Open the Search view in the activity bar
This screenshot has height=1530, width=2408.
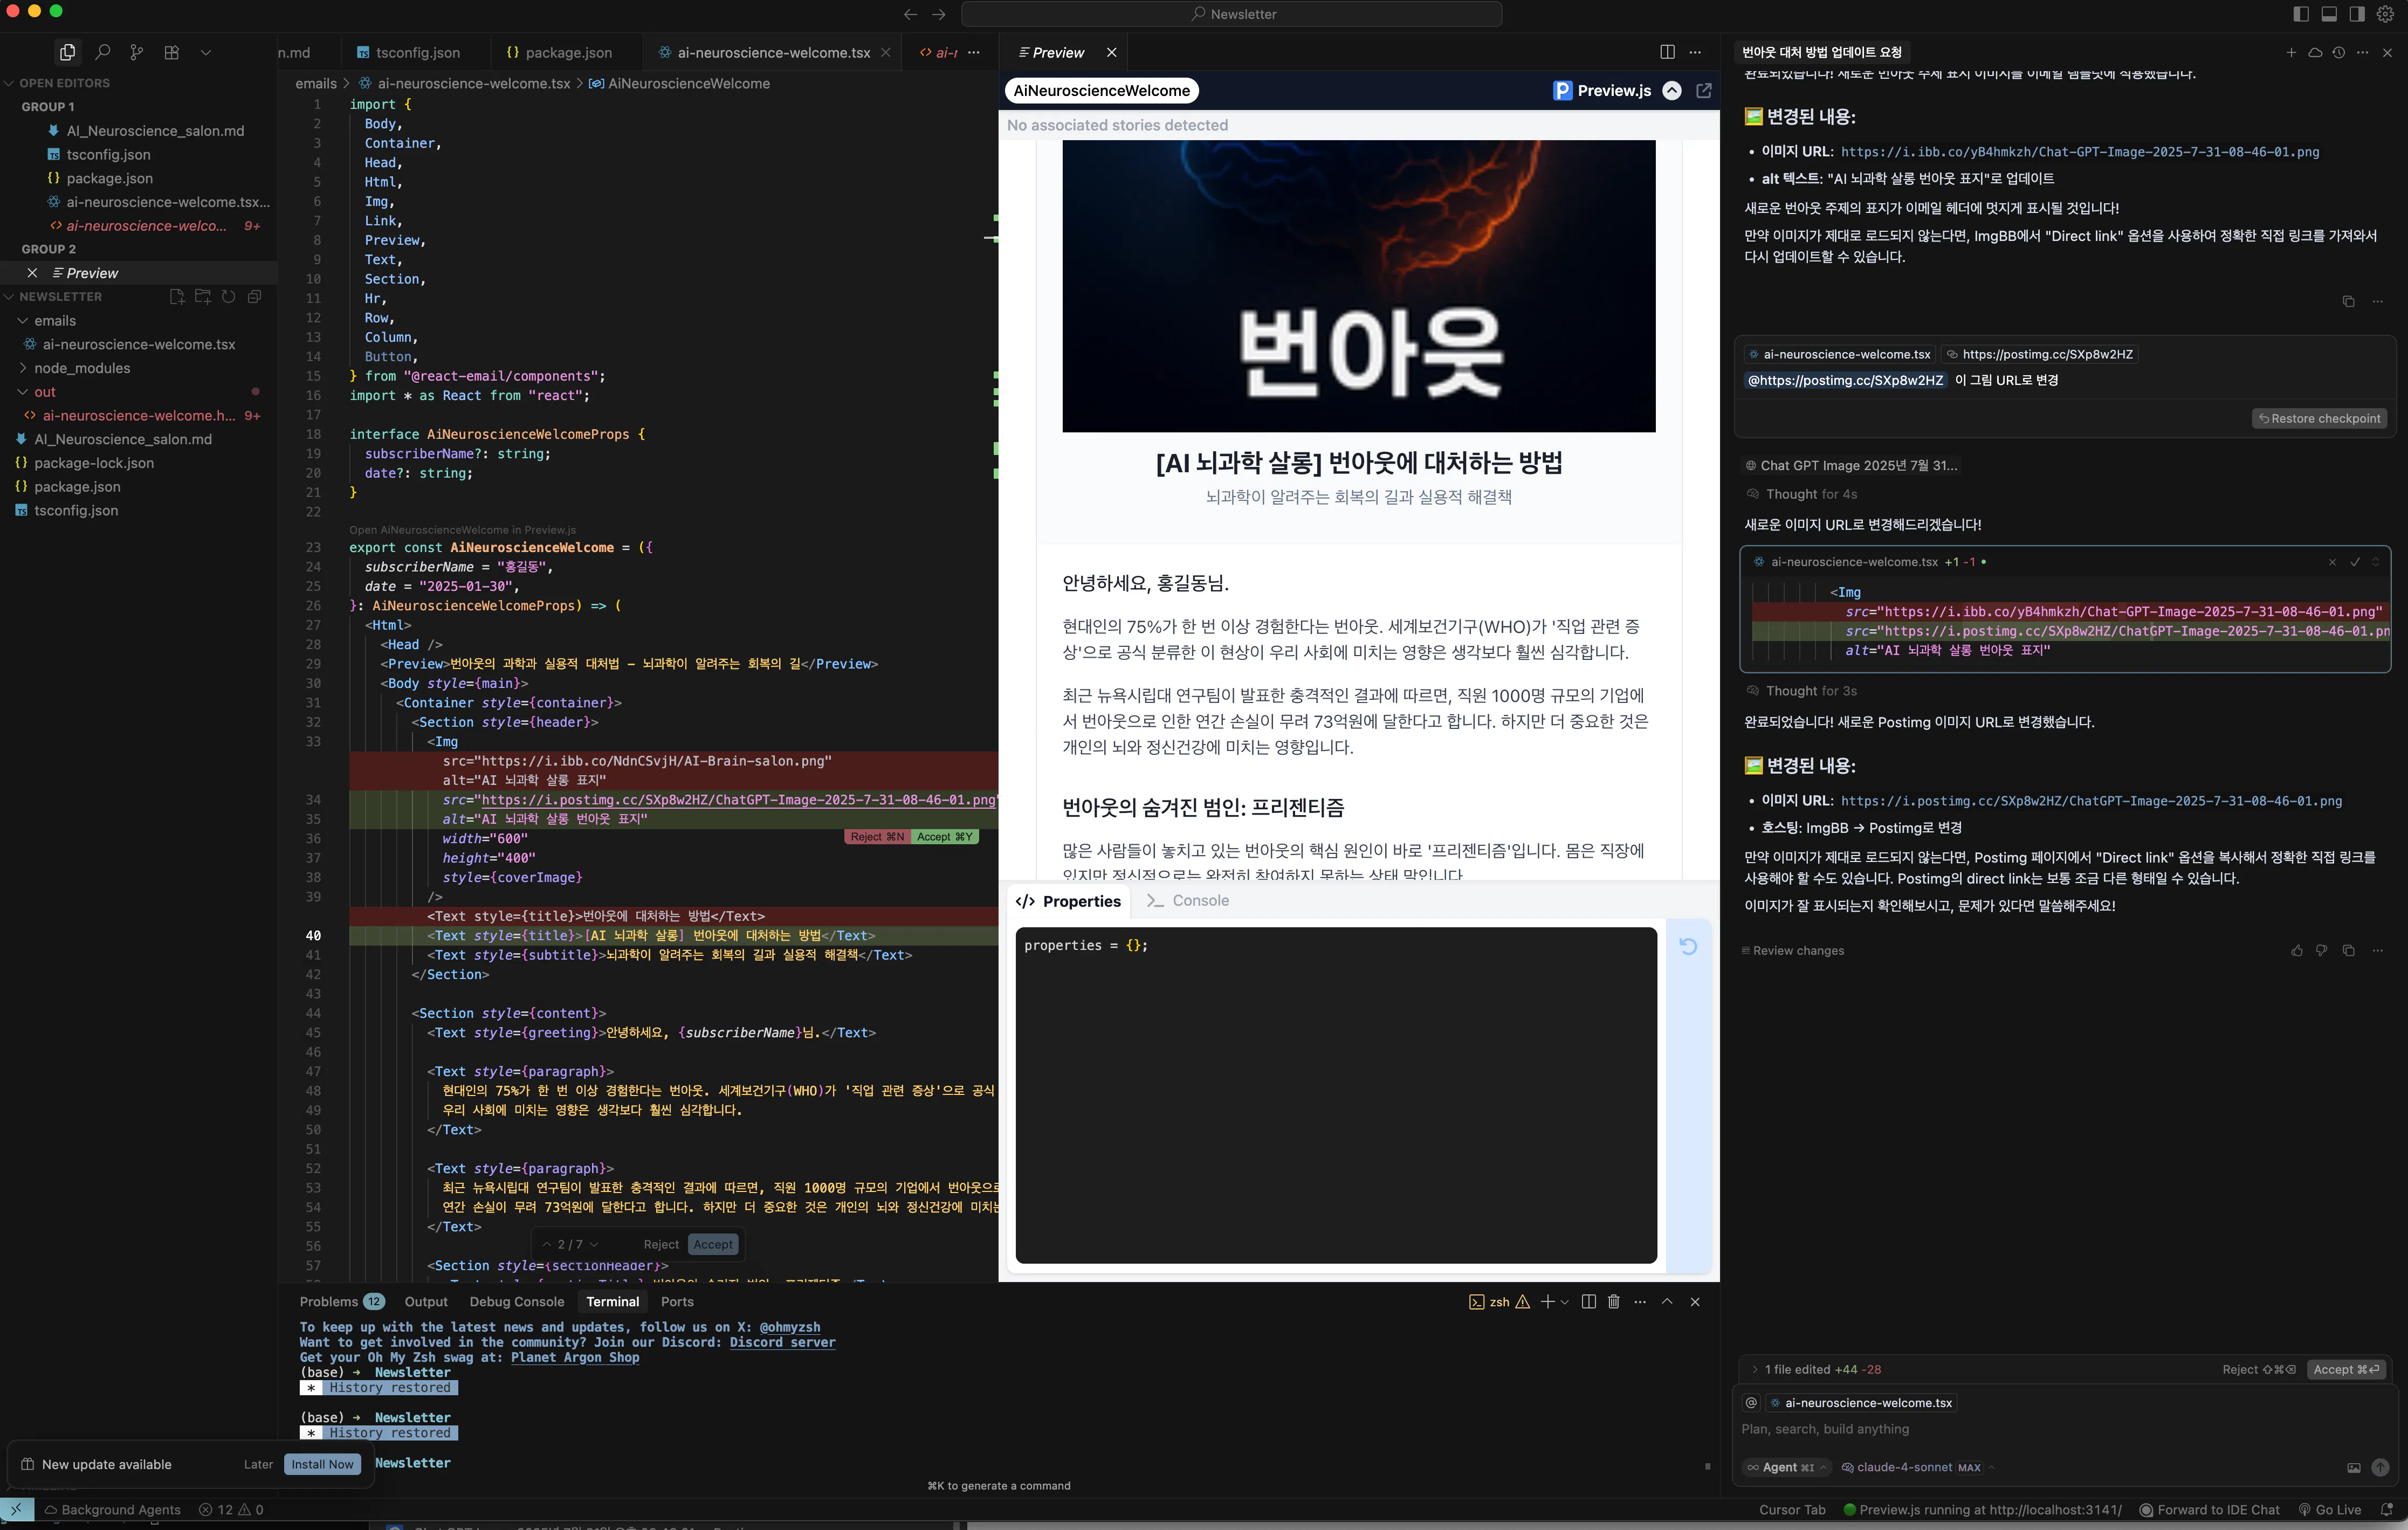pos(102,51)
